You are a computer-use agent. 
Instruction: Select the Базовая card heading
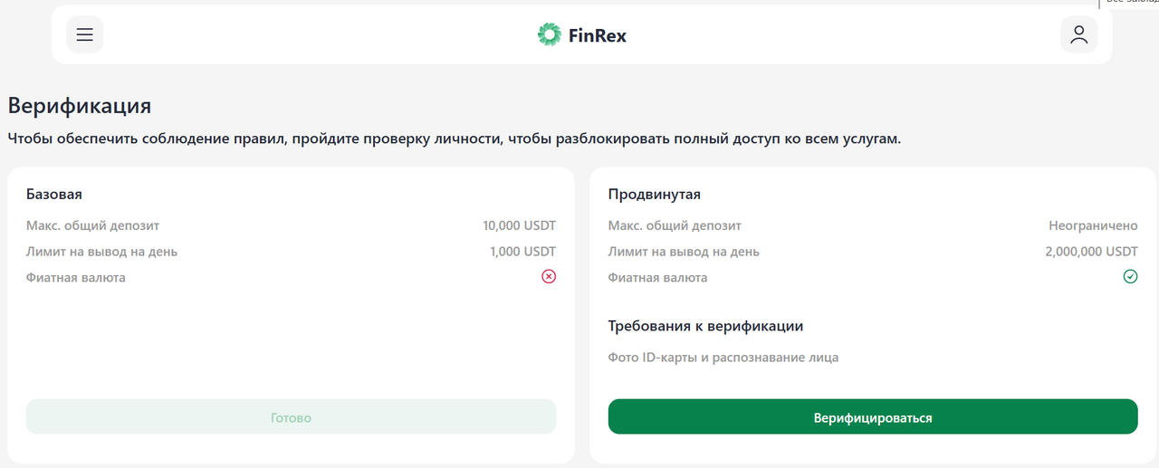pyautogui.click(x=54, y=194)
